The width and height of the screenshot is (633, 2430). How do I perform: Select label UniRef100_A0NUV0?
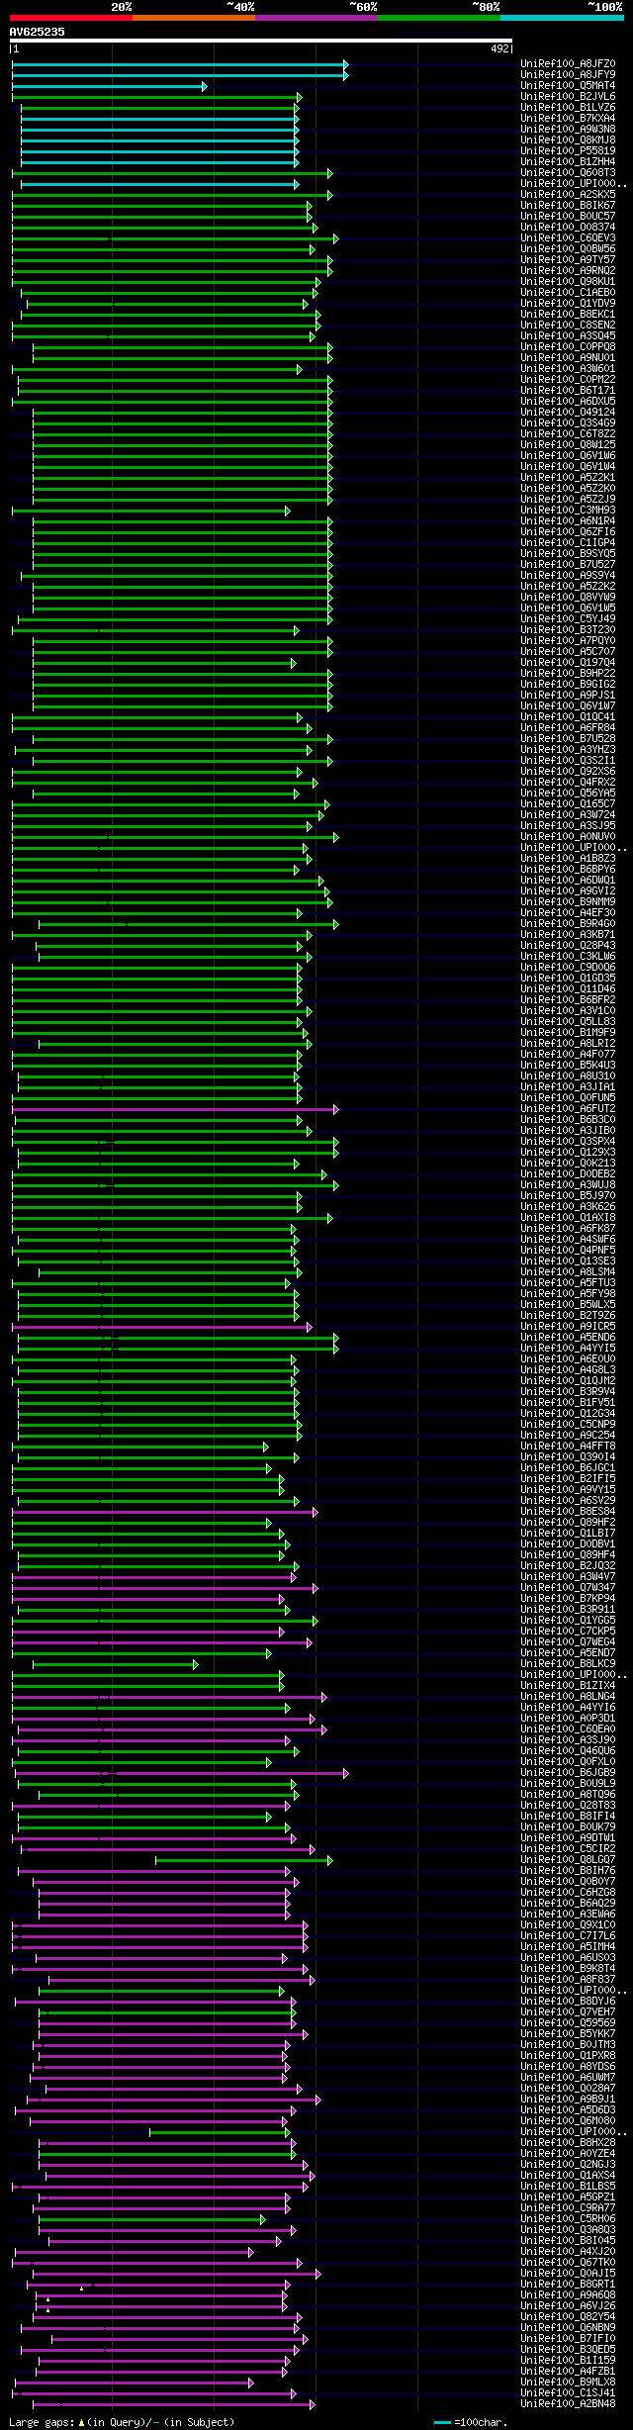pos(568,837)
